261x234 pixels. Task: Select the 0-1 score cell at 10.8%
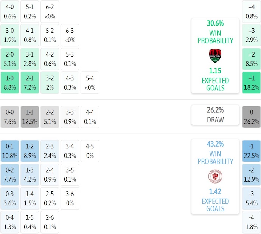(x=10, y=151)
